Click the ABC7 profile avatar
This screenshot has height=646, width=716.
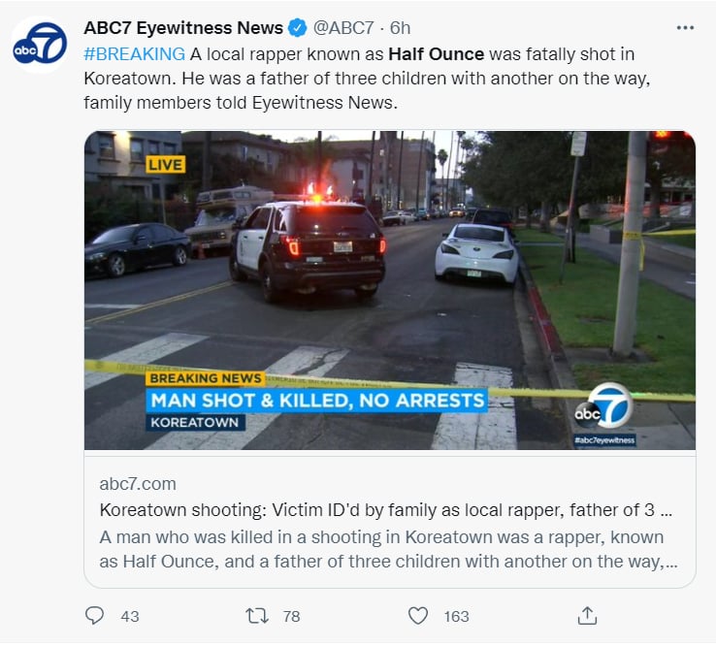click(x=40, y=47)
